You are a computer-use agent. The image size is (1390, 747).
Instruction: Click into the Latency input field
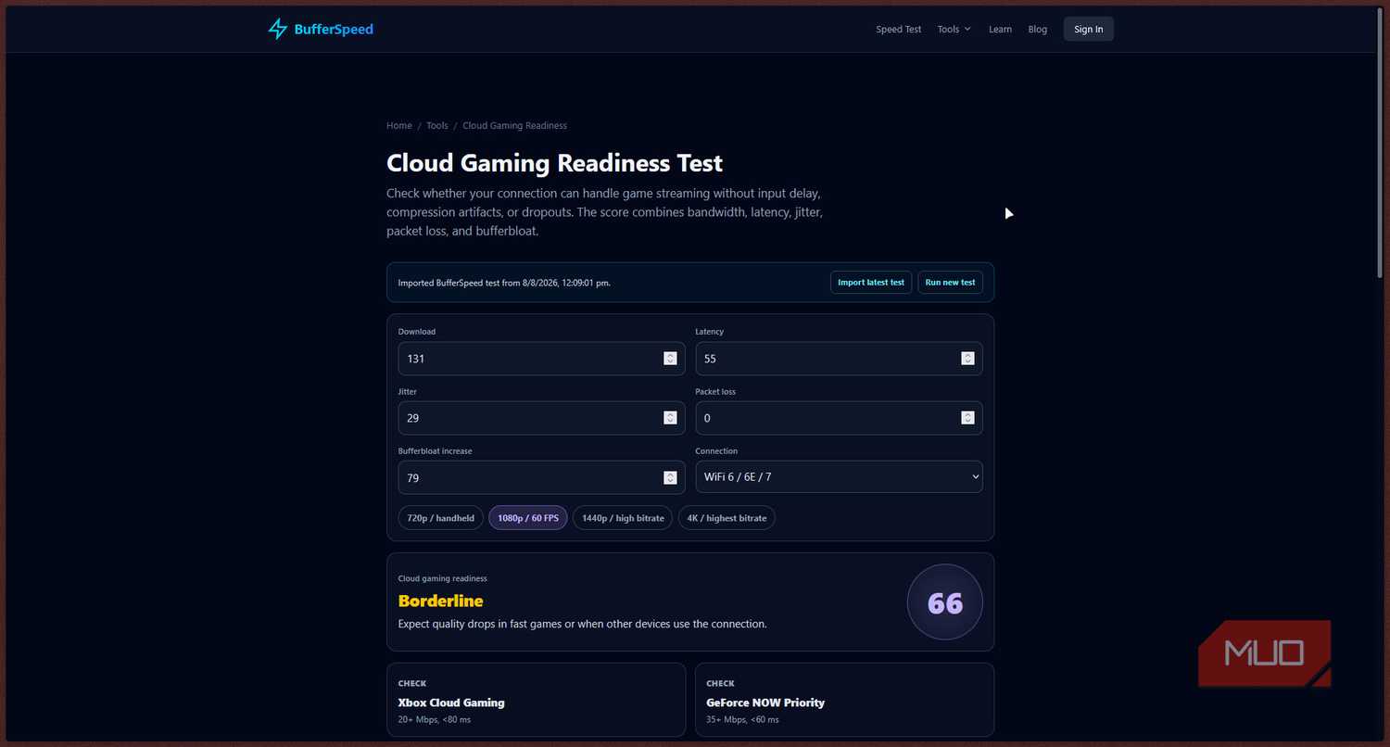tap(839, 359)
